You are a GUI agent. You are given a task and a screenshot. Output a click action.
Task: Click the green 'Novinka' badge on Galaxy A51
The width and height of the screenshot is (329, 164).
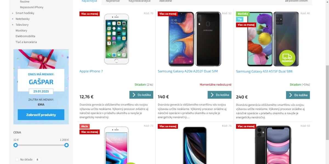[x=243, y=14]
